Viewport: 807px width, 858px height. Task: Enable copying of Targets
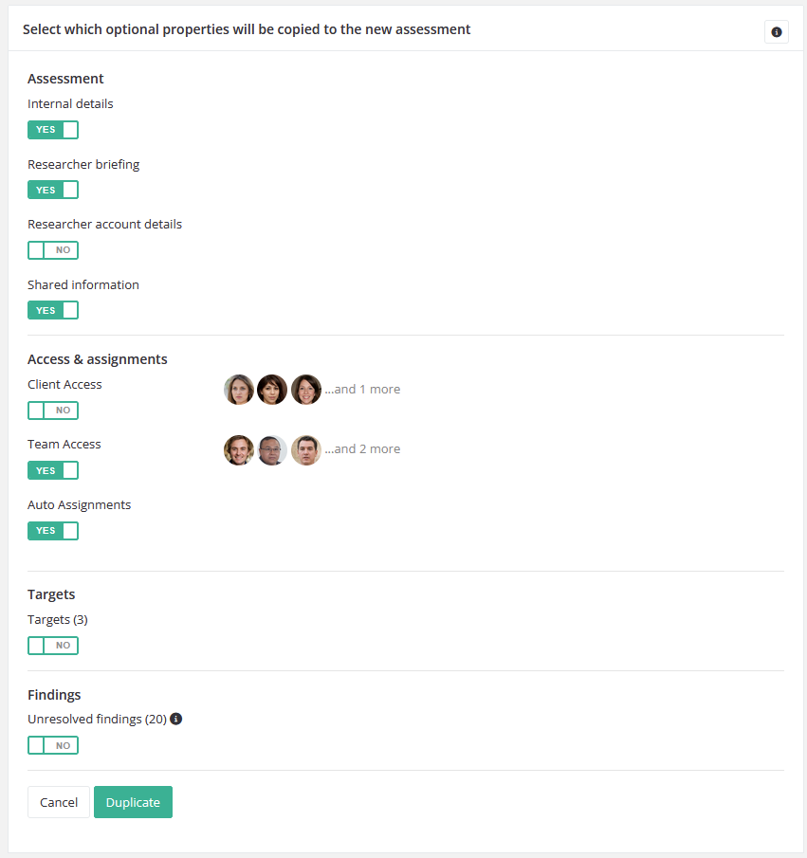coord(53,645)
